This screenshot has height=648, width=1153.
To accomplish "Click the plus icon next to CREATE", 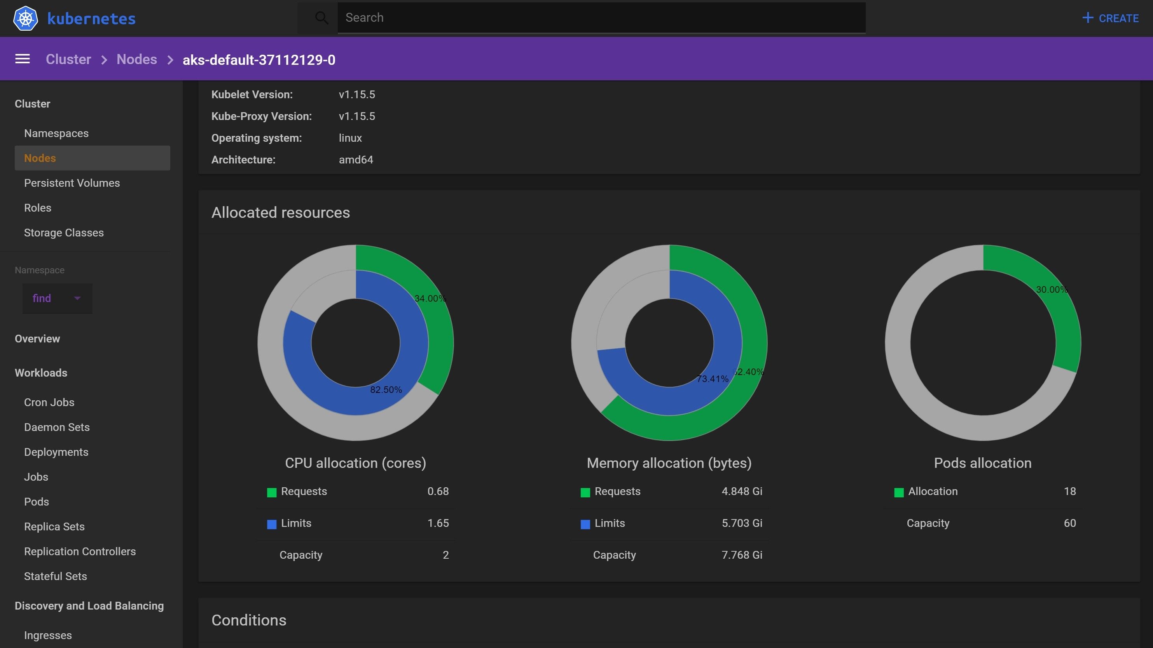I will coord(1088,18).
